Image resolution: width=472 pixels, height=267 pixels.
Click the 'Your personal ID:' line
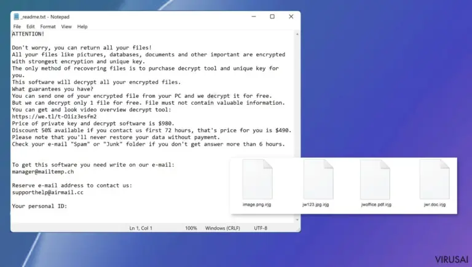pyautogui.click(x=39, y=206)
